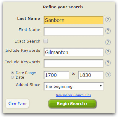
Task: Edit the end year field showing 1830
Action: tap(91, 75)
